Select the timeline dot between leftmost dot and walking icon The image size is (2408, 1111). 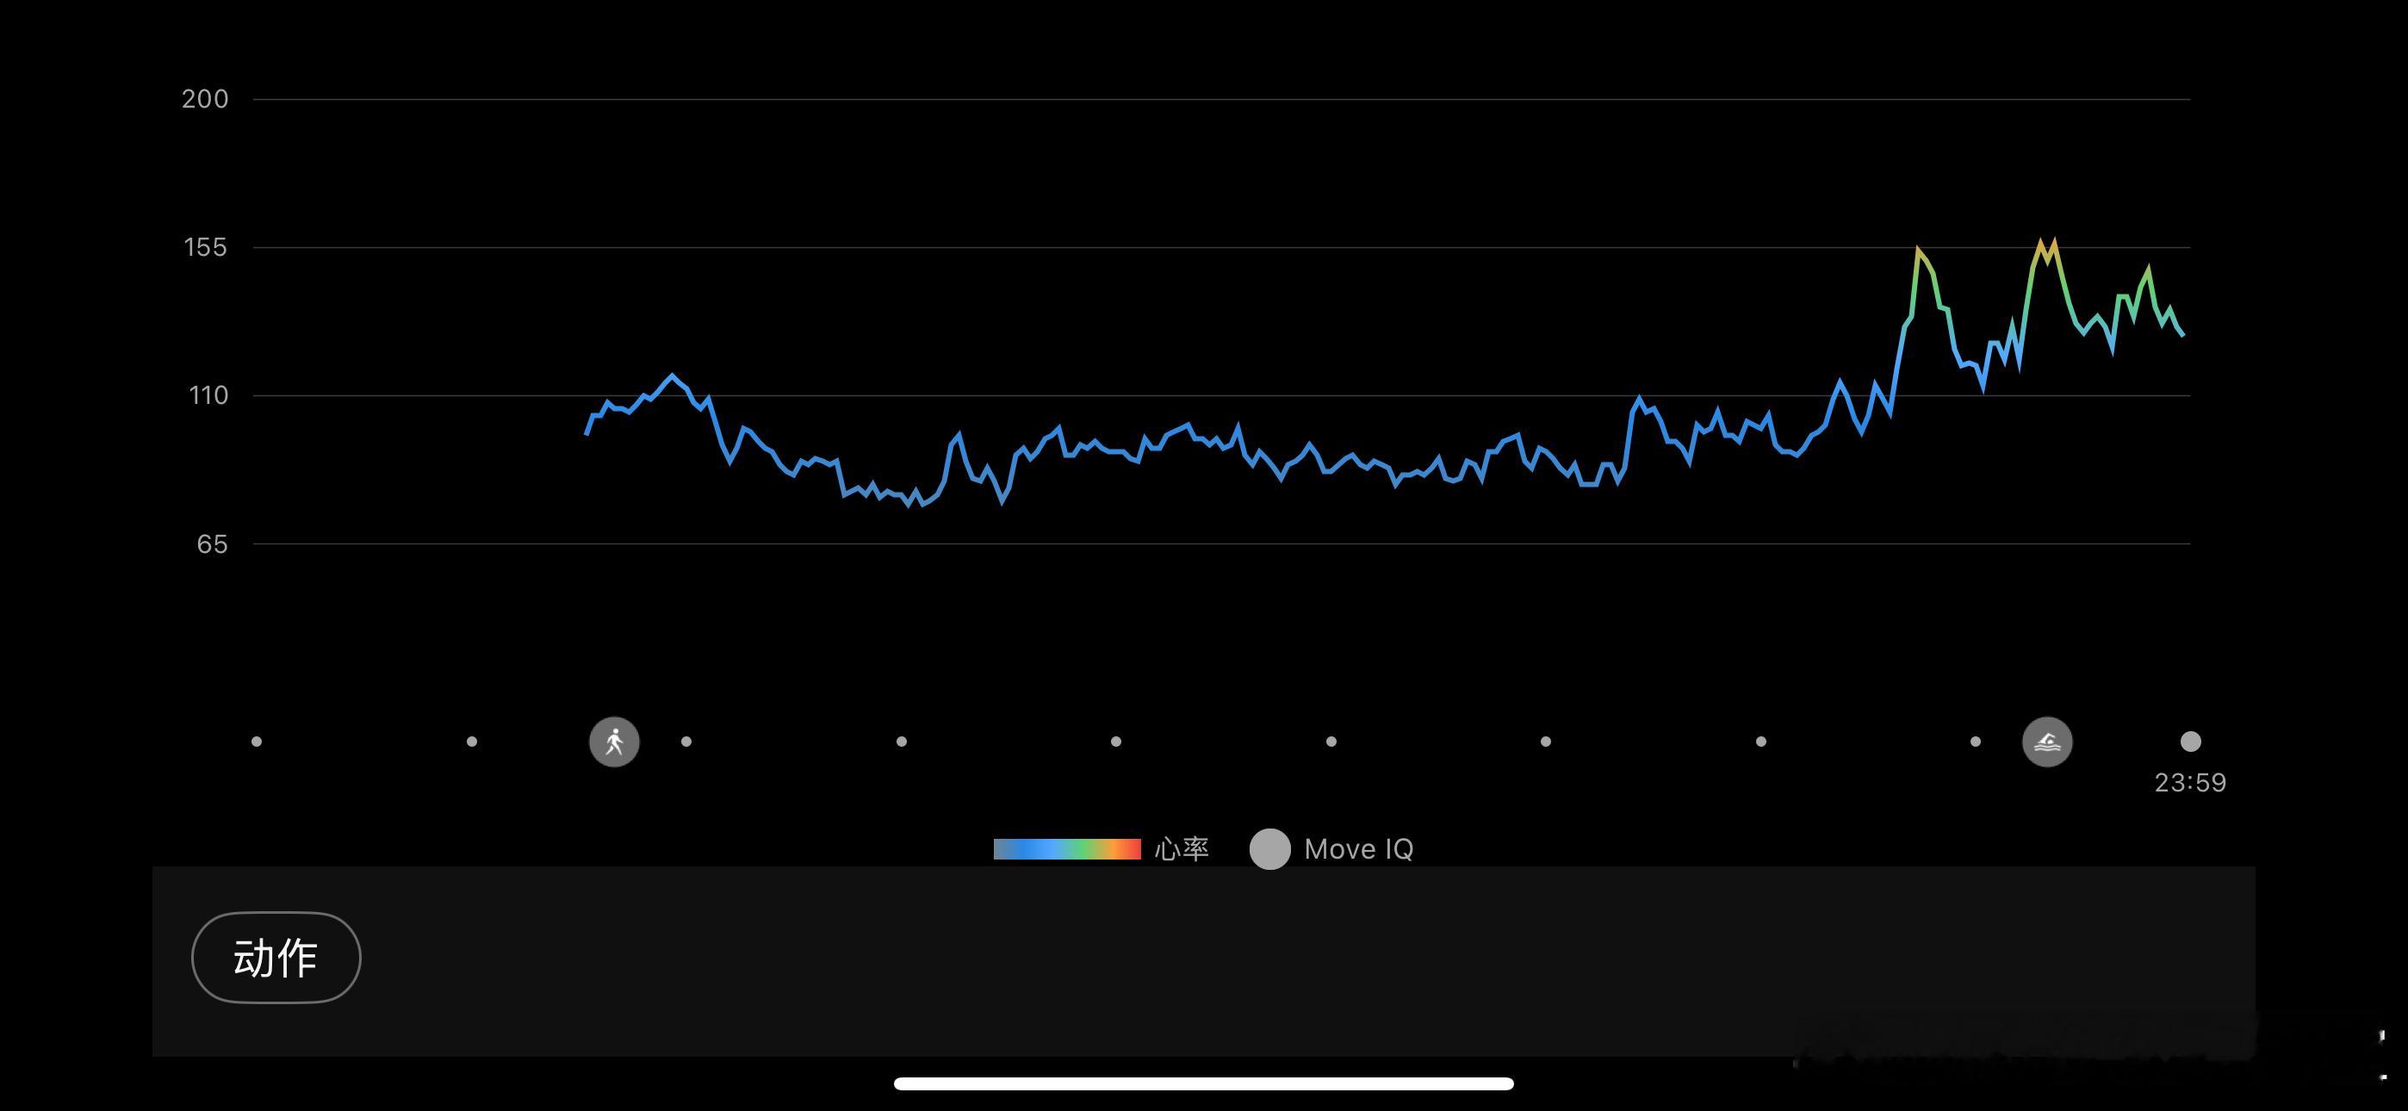[472, 742]
